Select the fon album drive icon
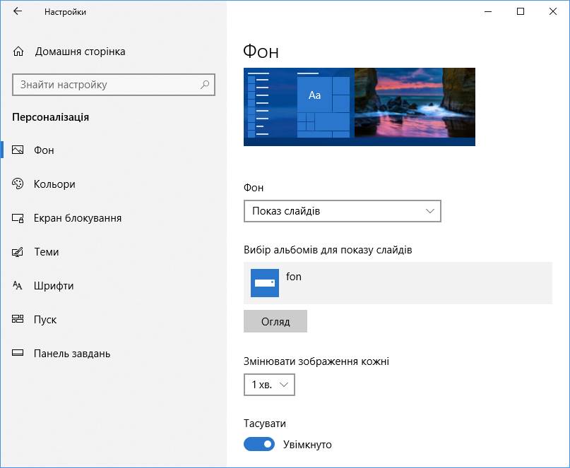The image size is (570, 468). point(265,283)
